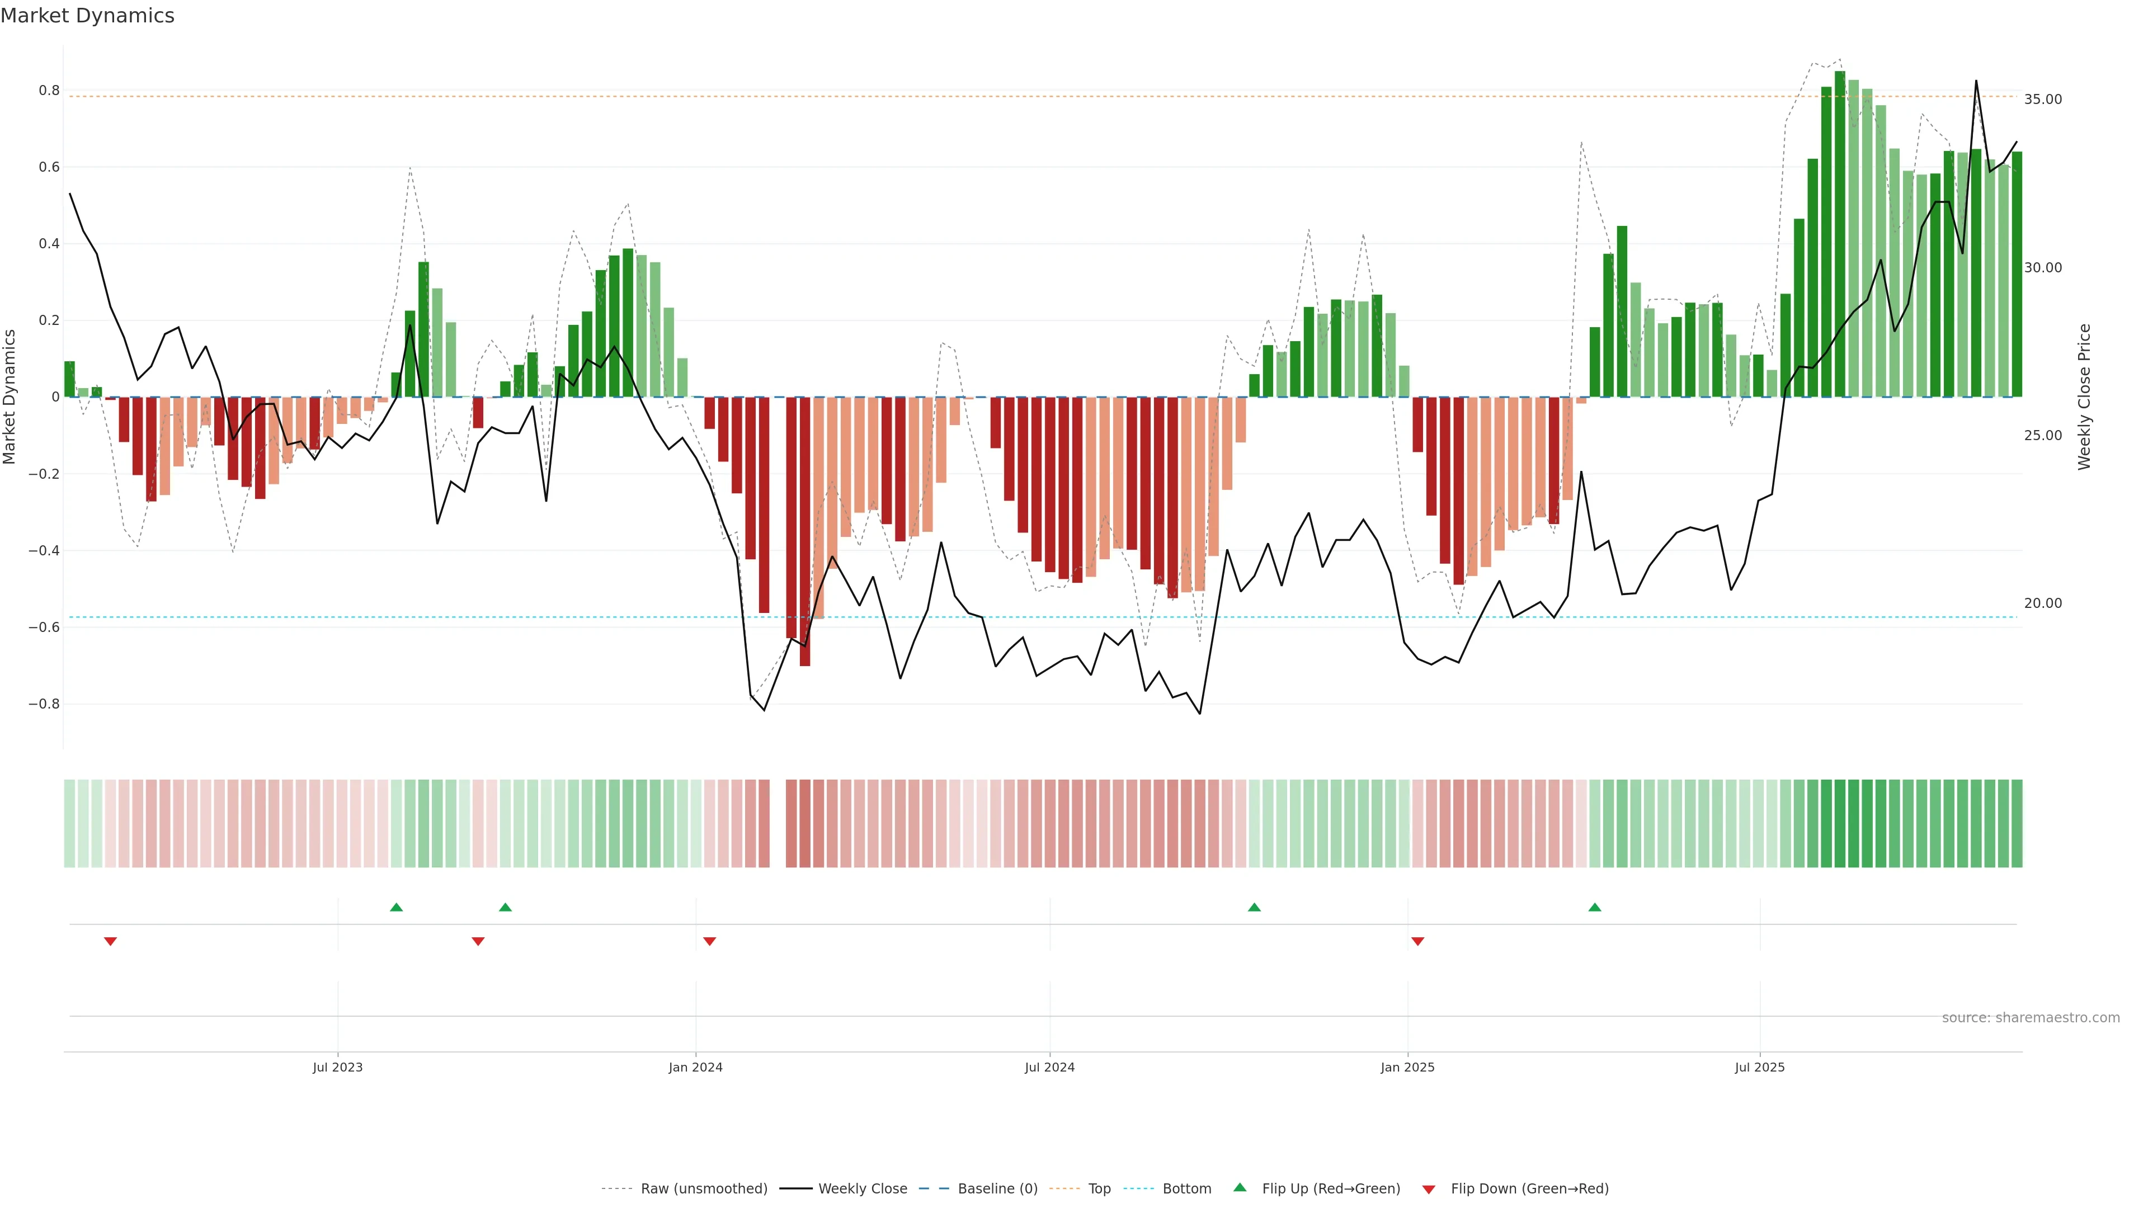The width and height of the screenshot is (2148, 1208).
Task: Toggle the Weekly Close legend entry
Action: (x=862, y=1189)
